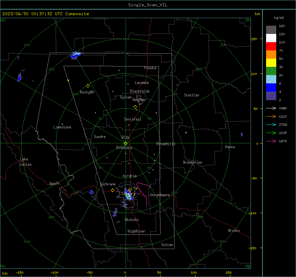The image size is (296, 277).
Task: Click the 04DK legend label
Action: click(283, 108)
